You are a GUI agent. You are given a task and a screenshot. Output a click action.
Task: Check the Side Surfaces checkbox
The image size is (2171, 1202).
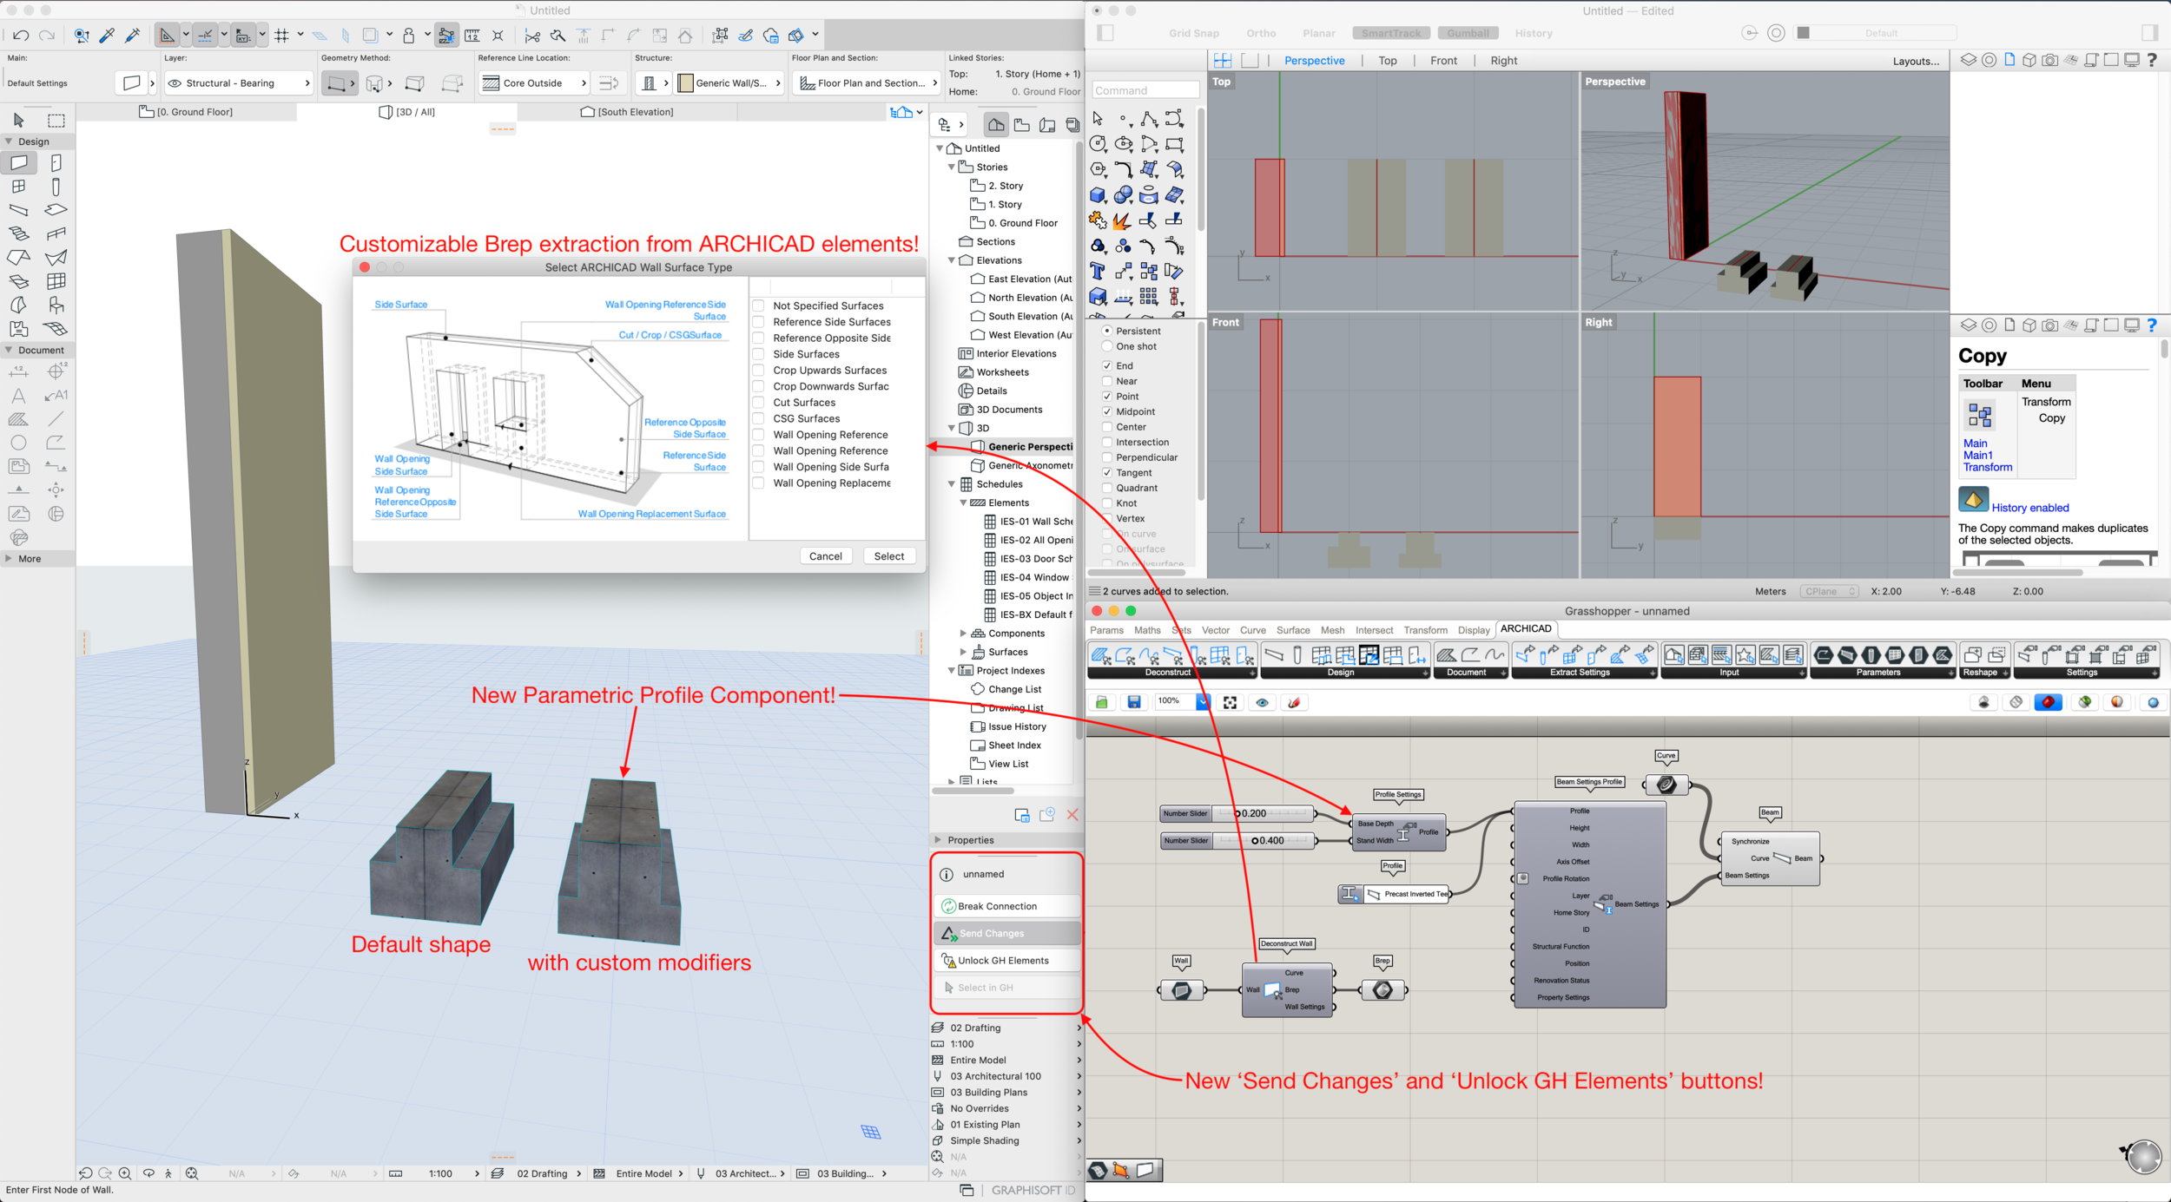click(x=758, y=354)
